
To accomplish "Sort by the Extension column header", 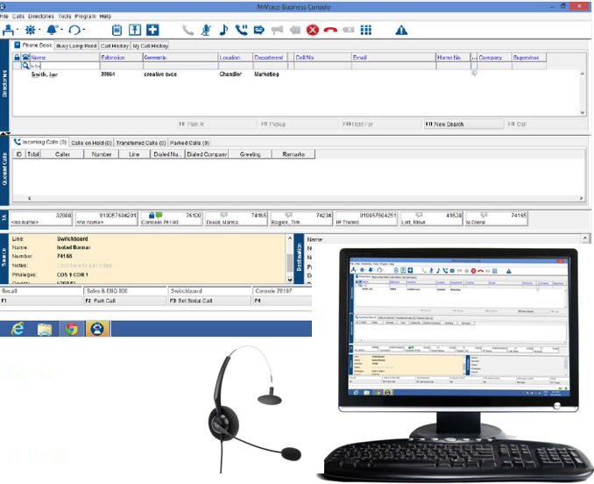I will click(121, 57).
